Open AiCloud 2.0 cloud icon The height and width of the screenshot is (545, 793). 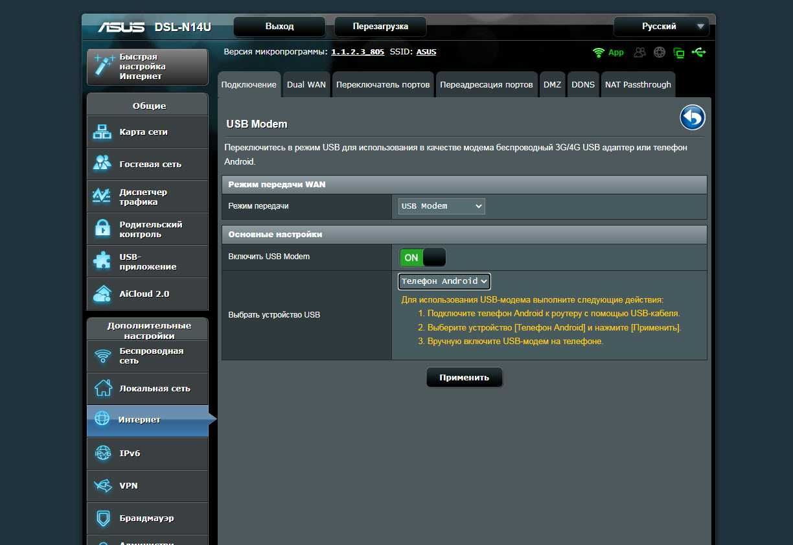pos(102,294)
